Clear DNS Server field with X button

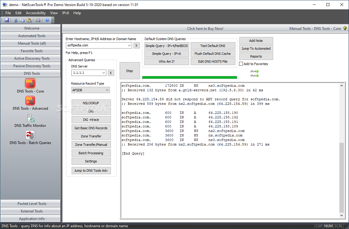(x=111, y=73)
